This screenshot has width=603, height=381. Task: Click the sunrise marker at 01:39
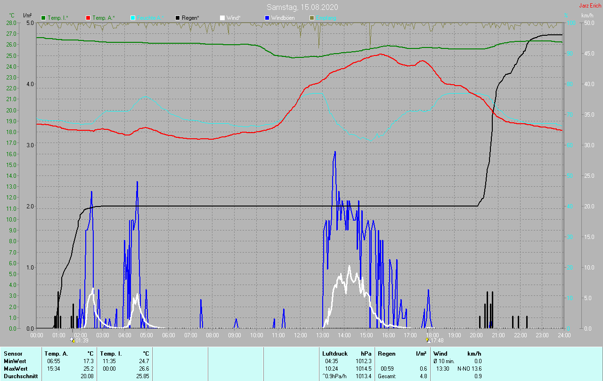click(x=79, y=340)
